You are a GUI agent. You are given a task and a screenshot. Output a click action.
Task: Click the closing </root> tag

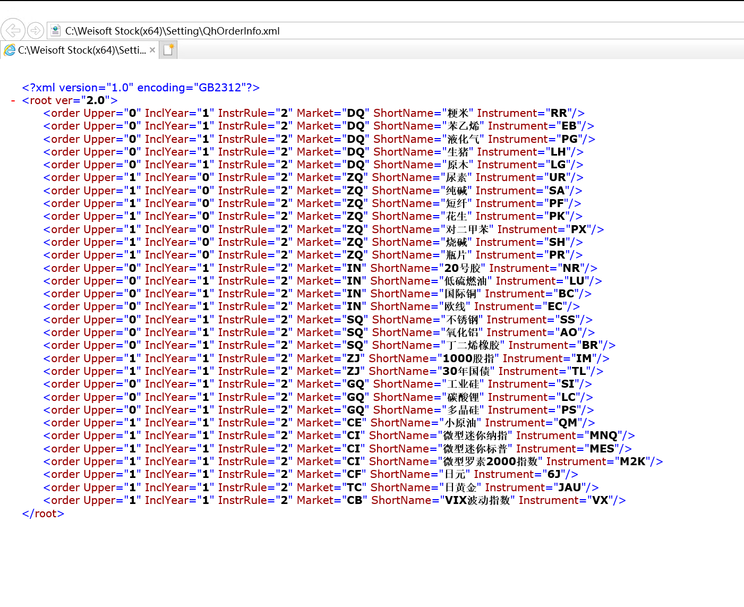click(x=43, y=514)
